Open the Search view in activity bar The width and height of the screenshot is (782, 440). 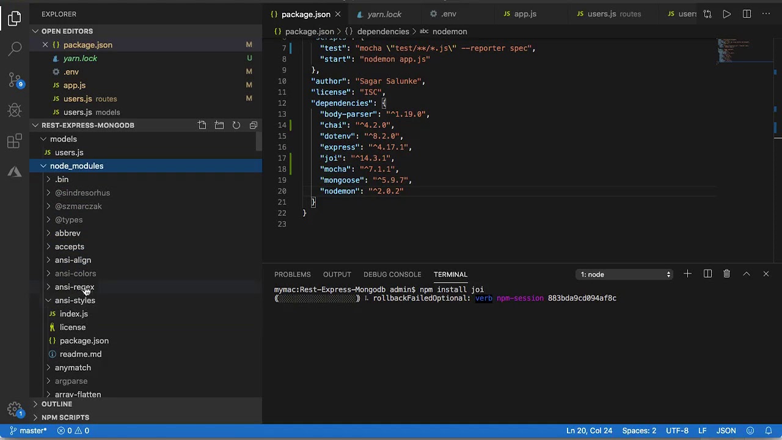tap(15, 48)
